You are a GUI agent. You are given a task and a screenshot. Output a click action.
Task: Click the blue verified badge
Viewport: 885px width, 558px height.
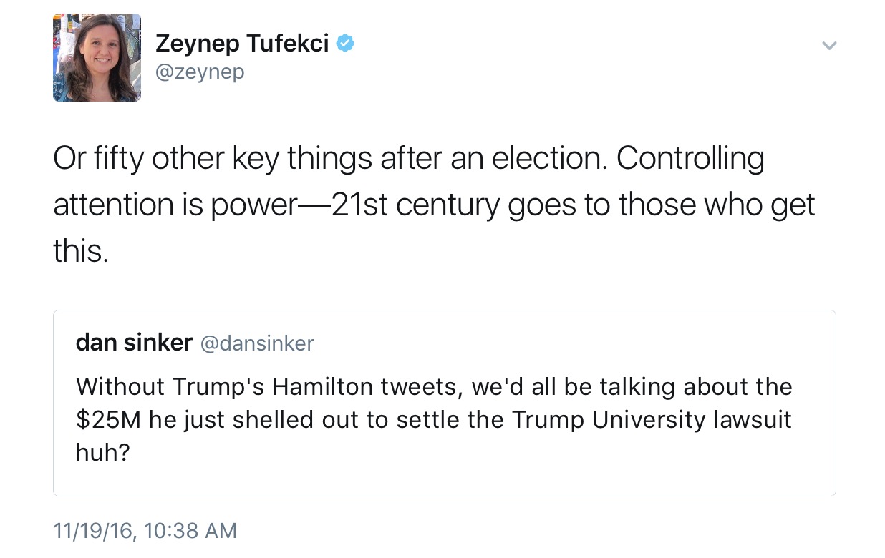tap(346, 44)
